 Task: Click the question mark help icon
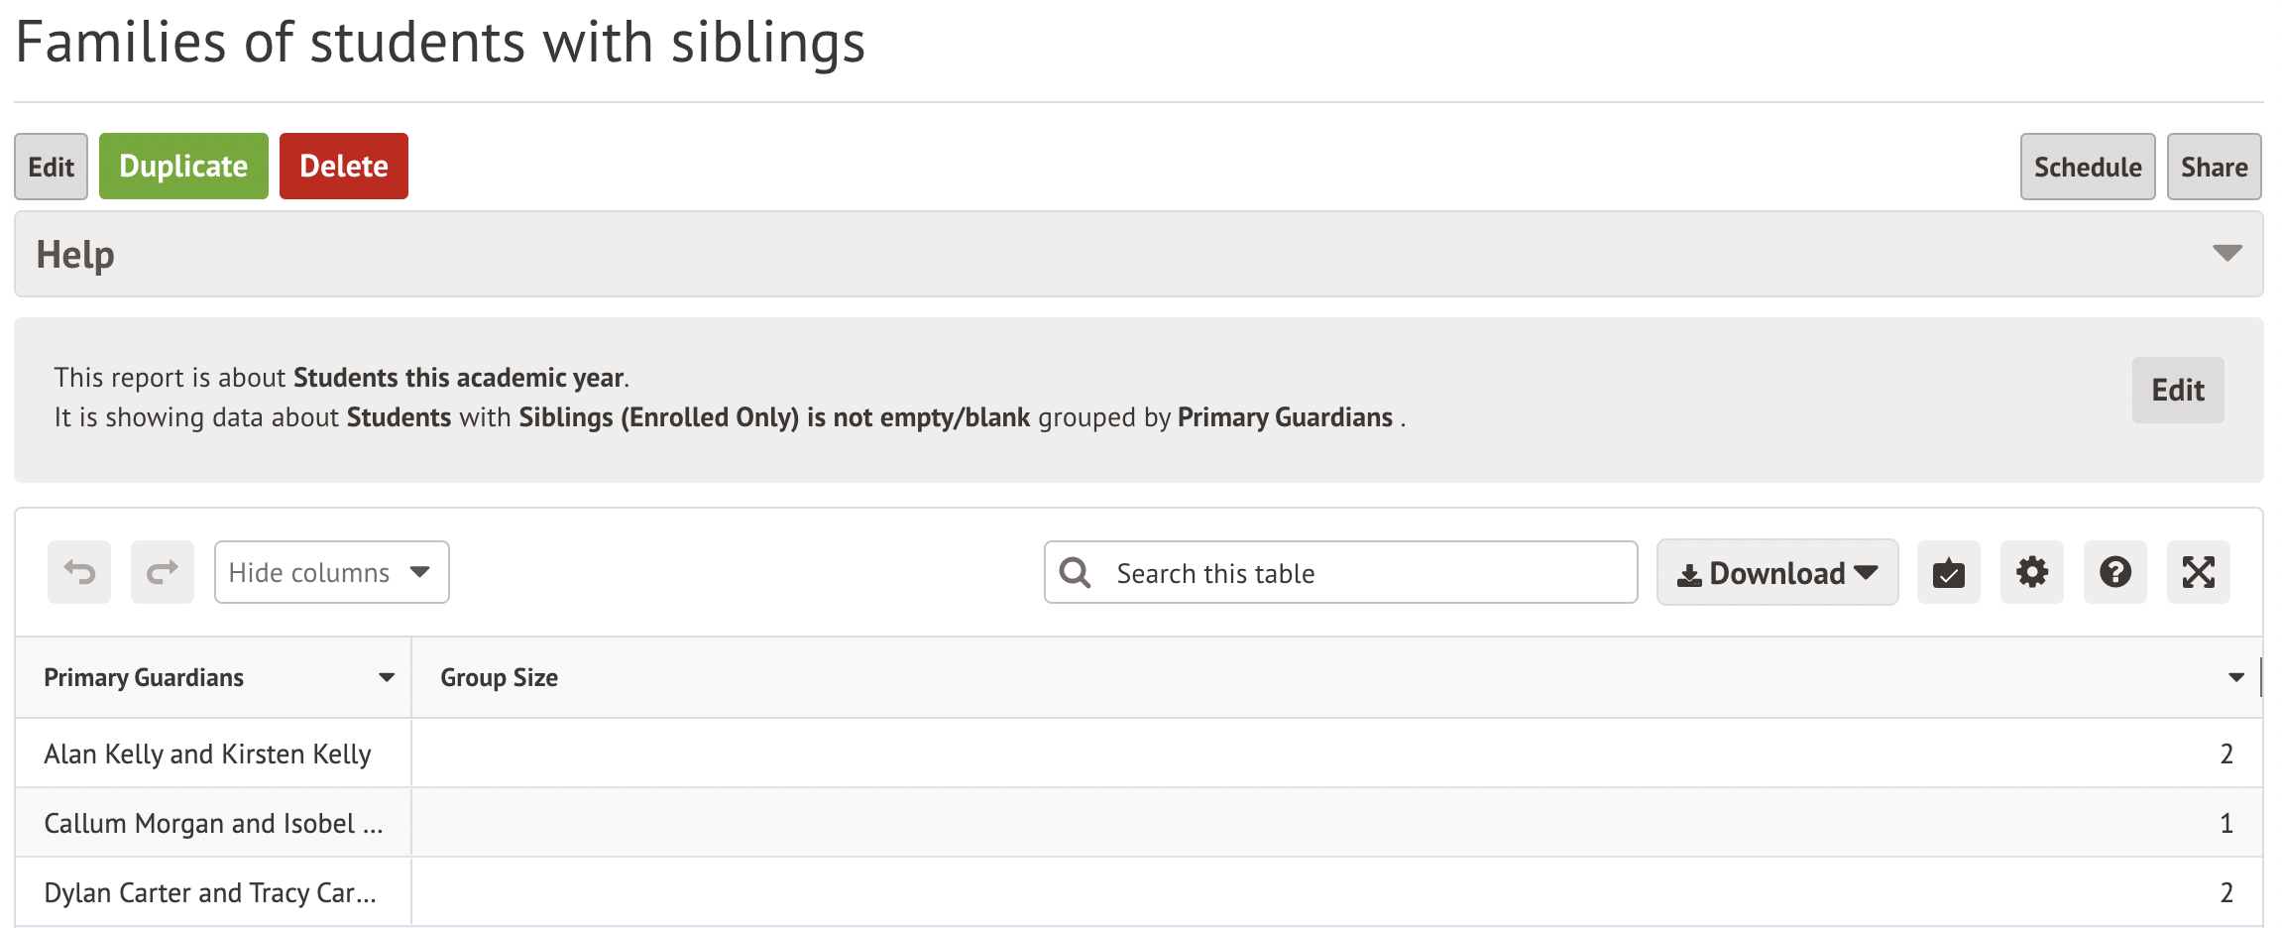pos(2114,572)
